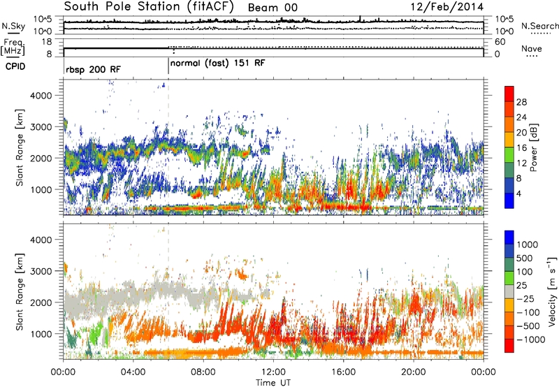Click the '4' tick on power colorbar
The height and width of the screenshot is (387, 559).
[x=519, y=193]
